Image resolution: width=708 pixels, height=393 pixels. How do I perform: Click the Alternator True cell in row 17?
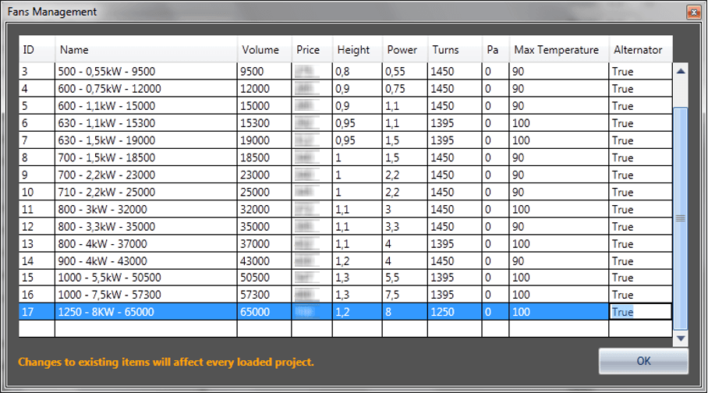(641, 312)
